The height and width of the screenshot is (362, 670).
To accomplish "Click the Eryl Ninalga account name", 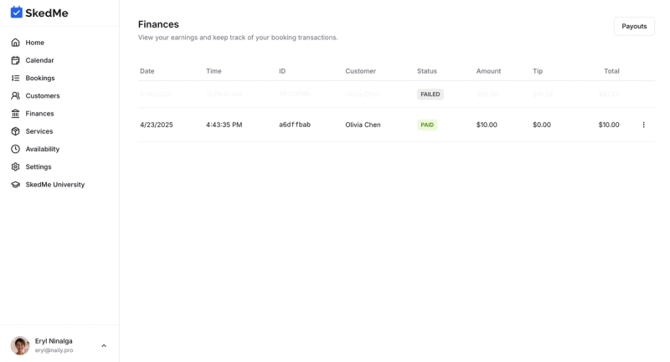I will (x=54, y=341).
